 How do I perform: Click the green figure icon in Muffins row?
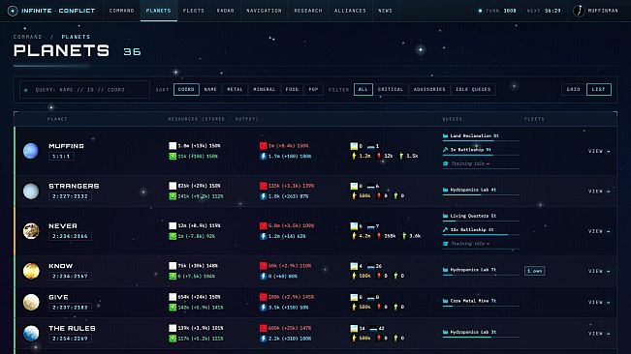401,156
